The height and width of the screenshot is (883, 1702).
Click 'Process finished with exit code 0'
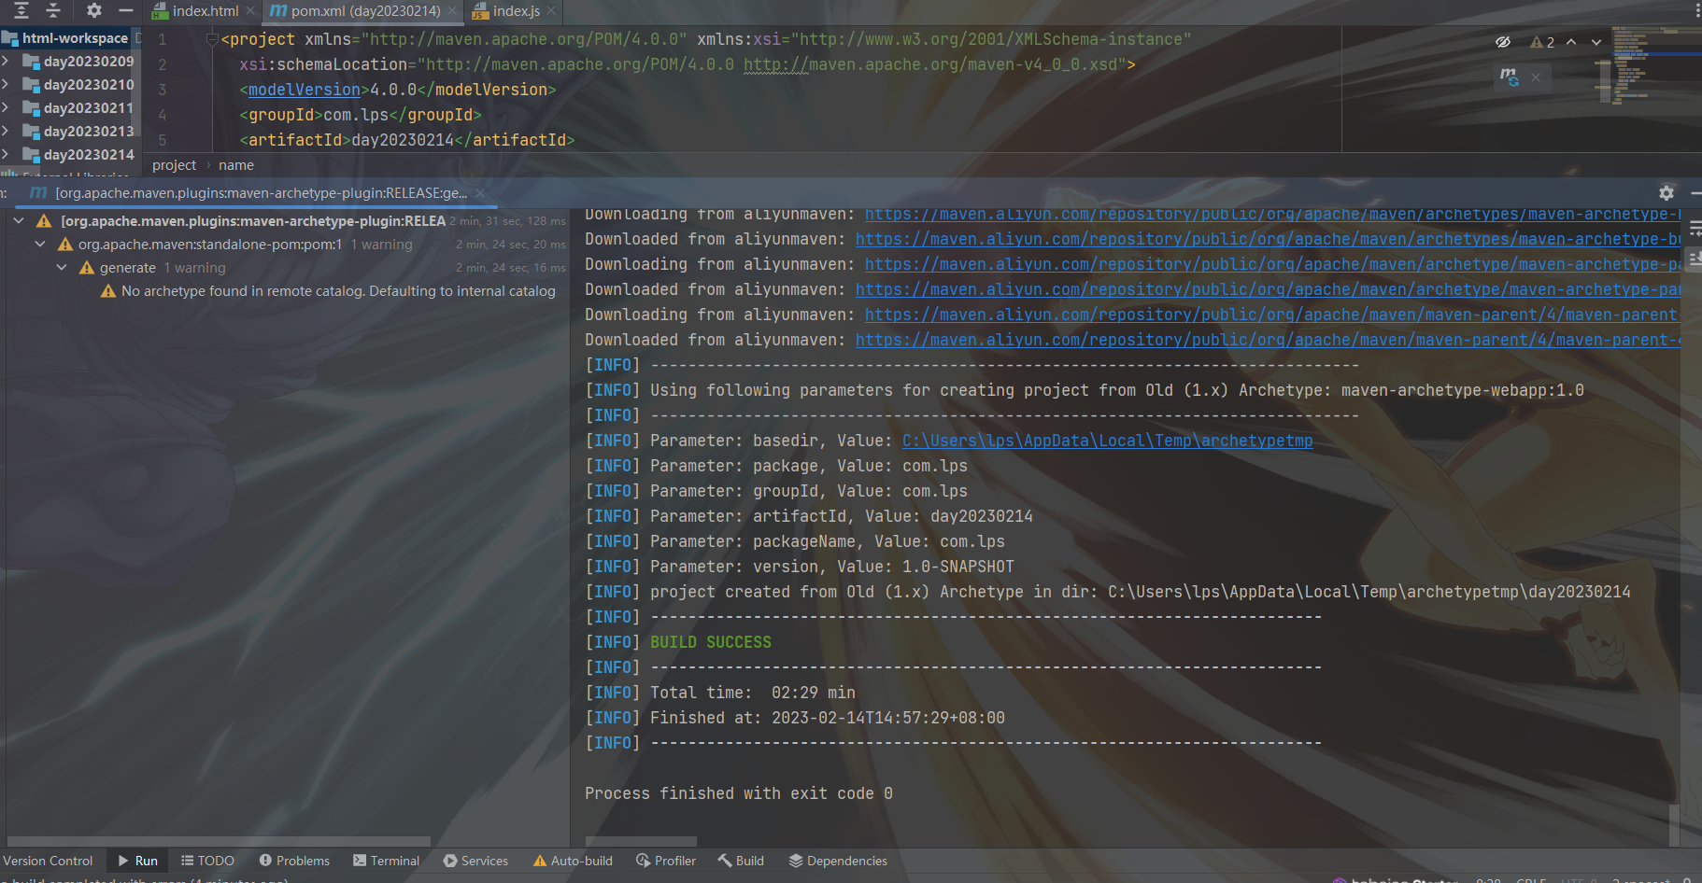point(739,793)
